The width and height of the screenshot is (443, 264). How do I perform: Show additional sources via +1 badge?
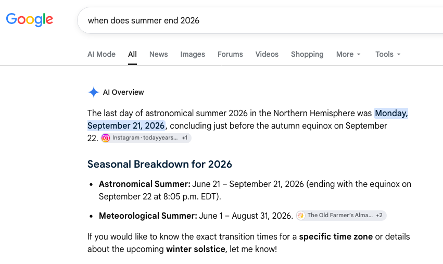click(x=184, y=138)
